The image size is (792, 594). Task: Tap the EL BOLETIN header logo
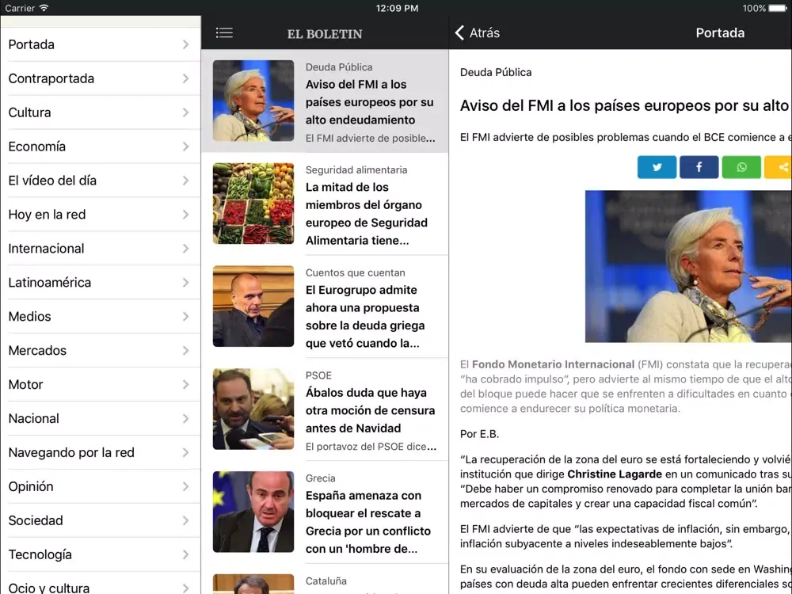(x=325, y=34)
